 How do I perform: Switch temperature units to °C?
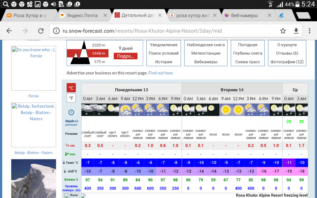click(71, 88)
